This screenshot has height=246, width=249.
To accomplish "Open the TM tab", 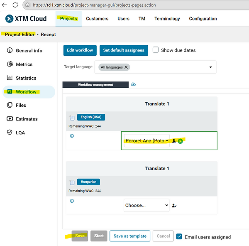I will click(x=142, y=19).
